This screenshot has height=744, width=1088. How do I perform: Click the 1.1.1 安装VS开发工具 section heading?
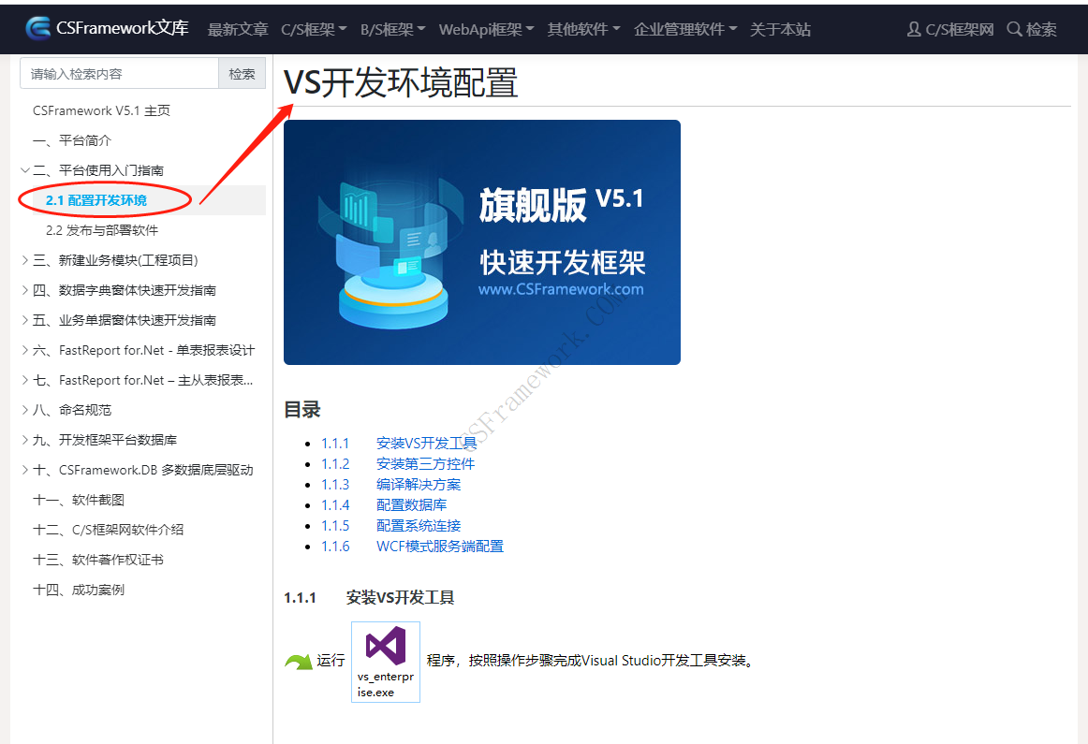369,597
